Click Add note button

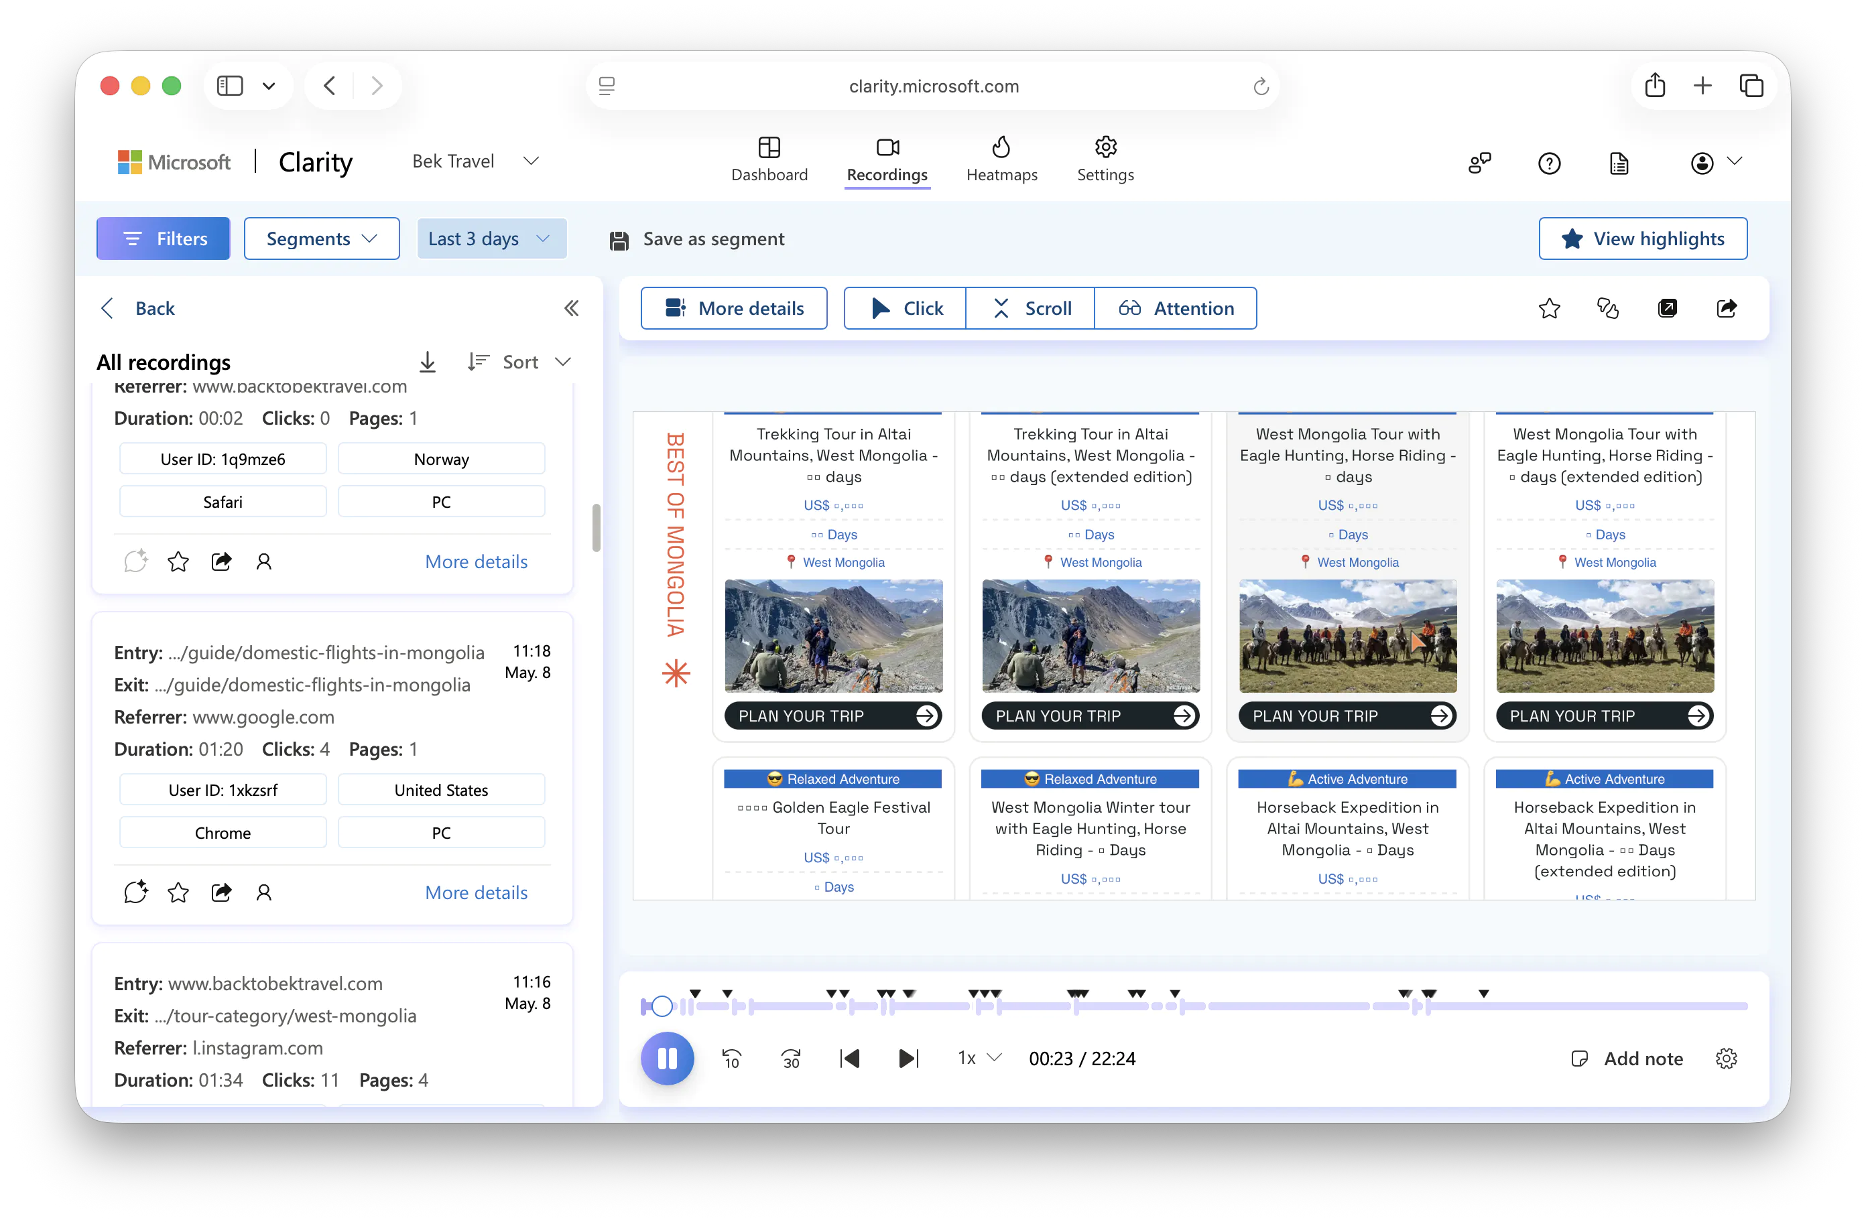click(1627, 1059)
